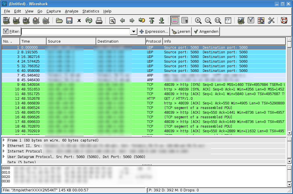Screen dimensions: 293x194
Task: Print packets printer icon
Action: pos(99,21)
